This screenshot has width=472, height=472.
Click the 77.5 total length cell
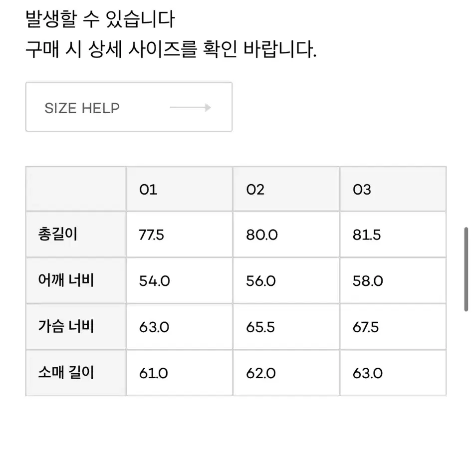tap(180, 235)
